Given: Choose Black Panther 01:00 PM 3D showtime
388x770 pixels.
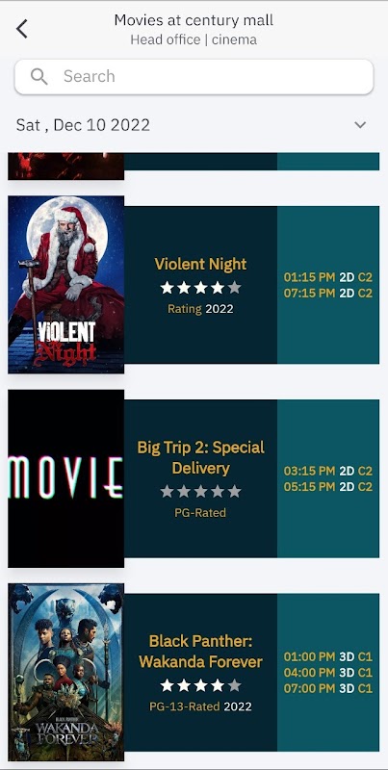Looking at the screenshot, I should 328,656.
